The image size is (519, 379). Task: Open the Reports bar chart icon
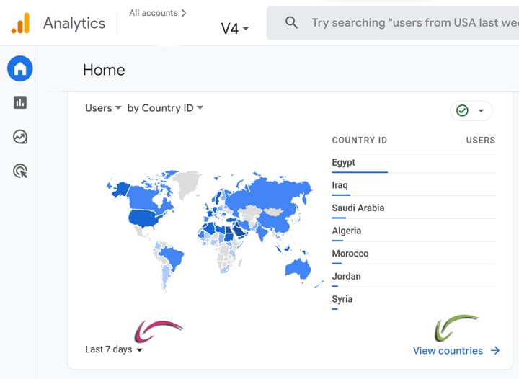coord(20,102)
